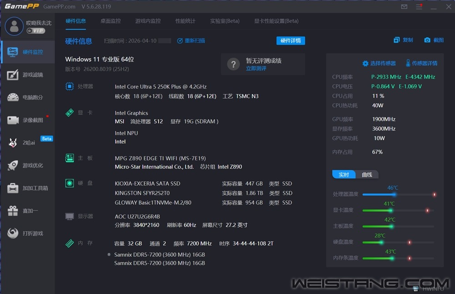
Task: Open the 加加工具箱 toolbox icon
Action: (x=13, y=188)
